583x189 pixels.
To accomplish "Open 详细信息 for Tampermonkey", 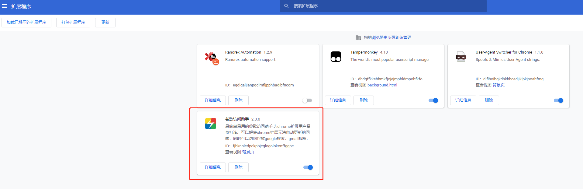I will tap(338, 100).
